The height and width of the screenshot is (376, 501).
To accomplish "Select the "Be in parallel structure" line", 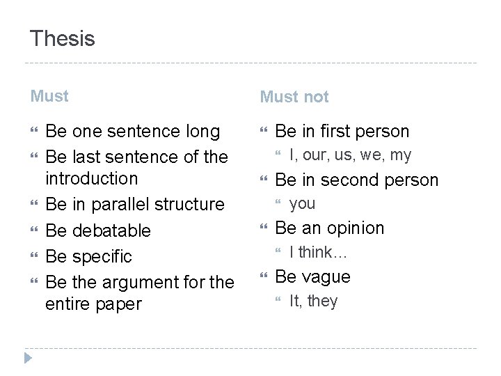I will (135, 205).
